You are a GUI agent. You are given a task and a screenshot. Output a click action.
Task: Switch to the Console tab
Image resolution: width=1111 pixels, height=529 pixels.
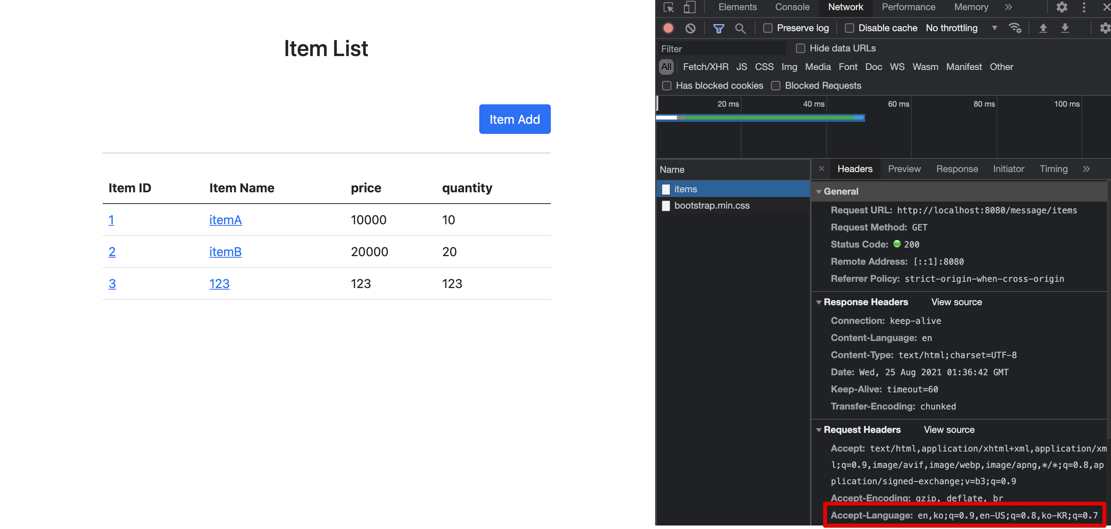click(792, 7)
